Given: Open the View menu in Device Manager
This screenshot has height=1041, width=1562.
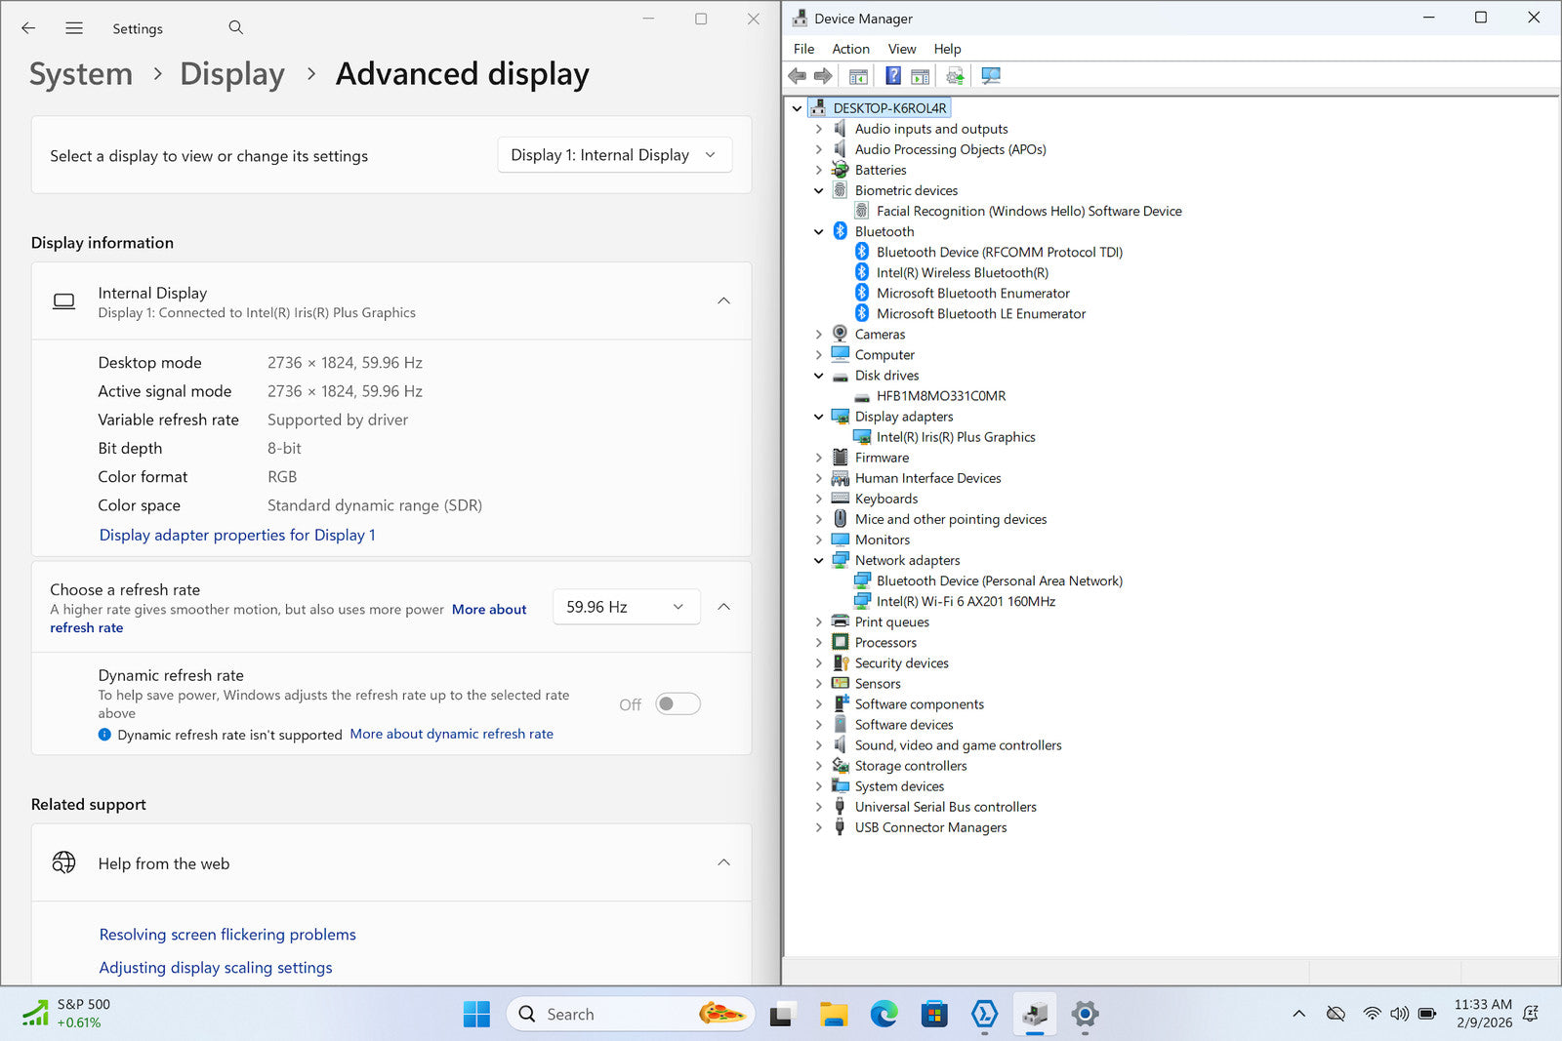Looking at the screenshot, I should 901,49.
